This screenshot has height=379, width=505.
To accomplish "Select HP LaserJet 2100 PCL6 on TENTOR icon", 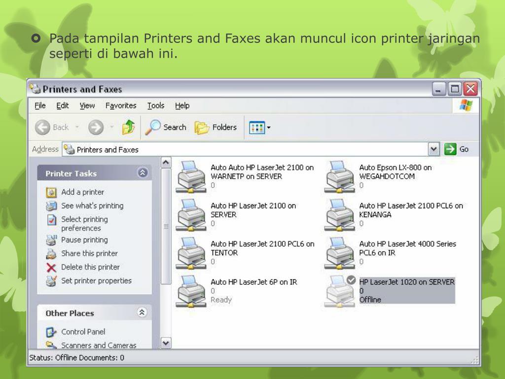I will [191, 253].
